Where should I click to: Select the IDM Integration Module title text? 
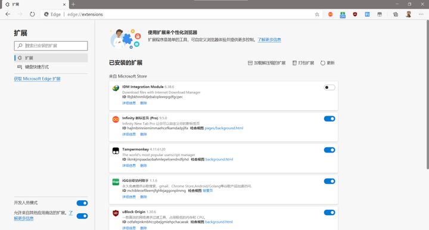click(143, 86)
